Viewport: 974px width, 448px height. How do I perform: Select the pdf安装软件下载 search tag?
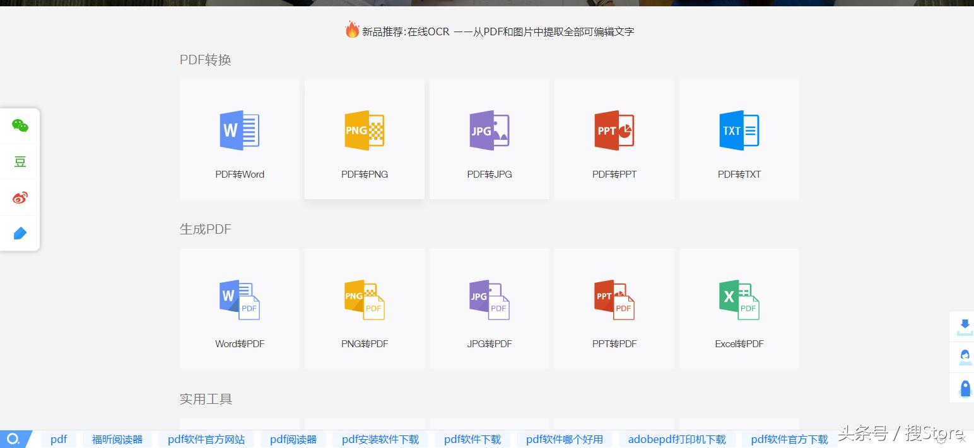(380, 439)
